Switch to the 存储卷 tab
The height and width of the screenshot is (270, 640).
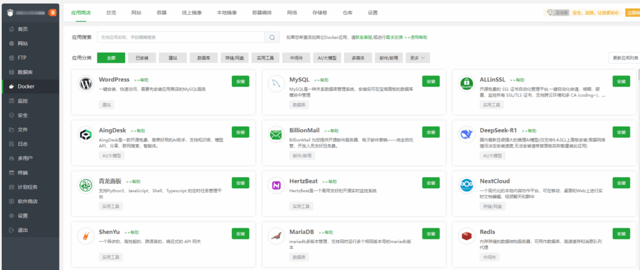[319, 12]
